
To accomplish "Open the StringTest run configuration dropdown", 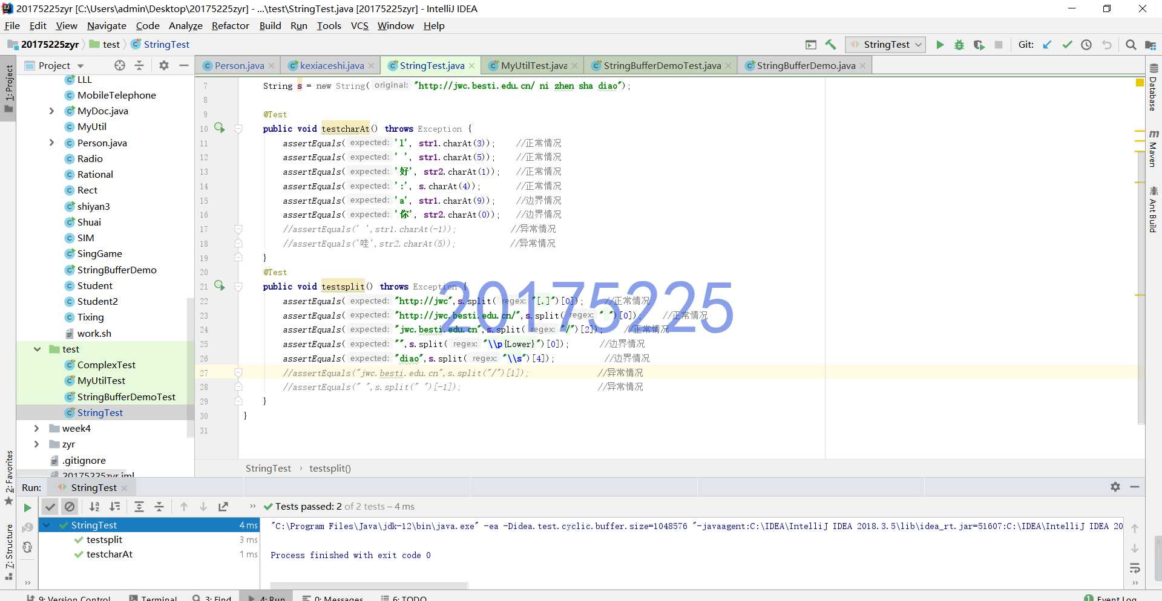I will [885, 45].
